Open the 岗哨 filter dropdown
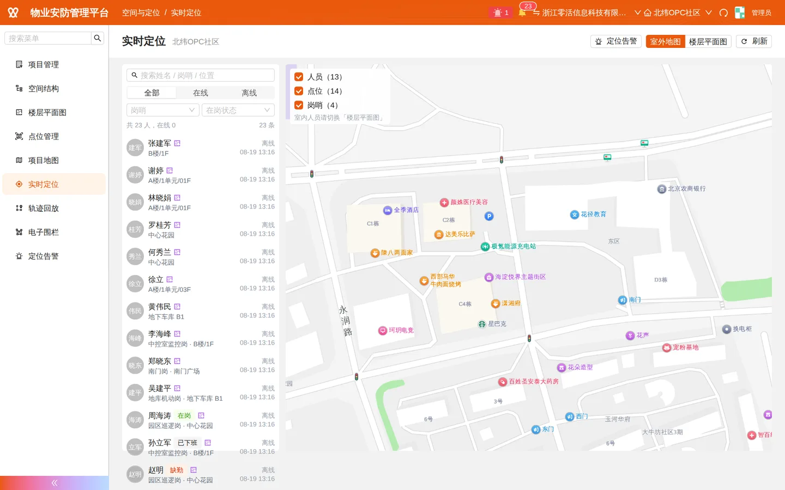 (163, 110)
